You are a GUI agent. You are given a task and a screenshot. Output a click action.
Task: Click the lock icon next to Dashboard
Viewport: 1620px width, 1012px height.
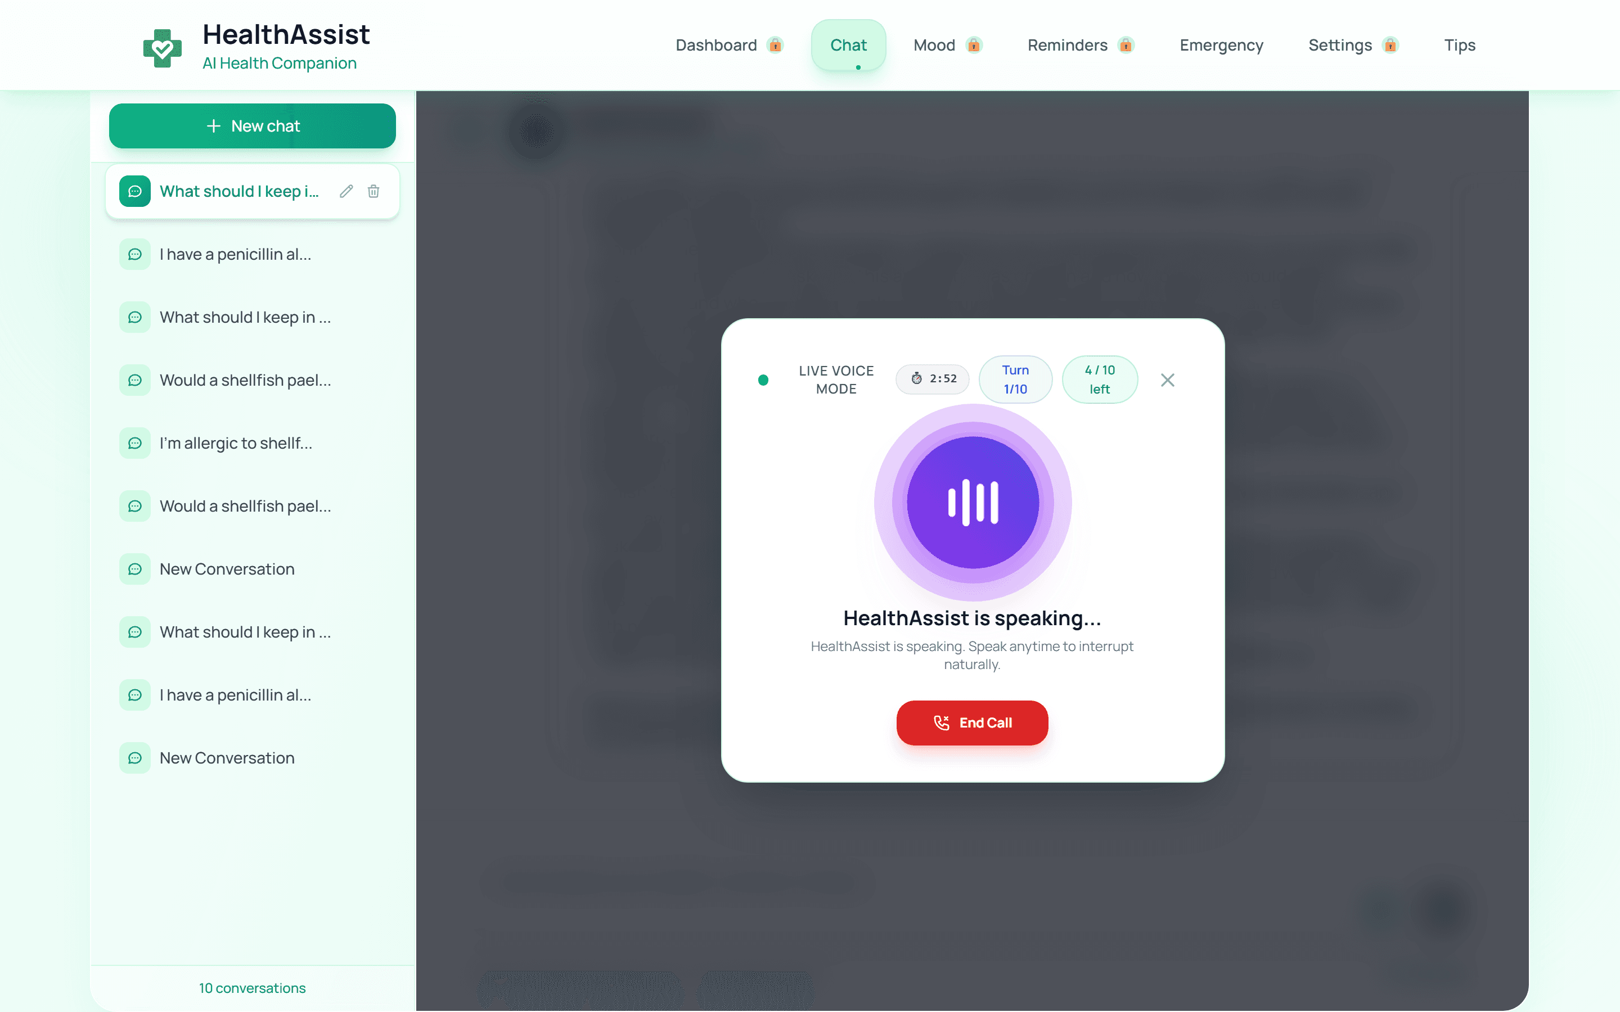click(x=775, y=45)
